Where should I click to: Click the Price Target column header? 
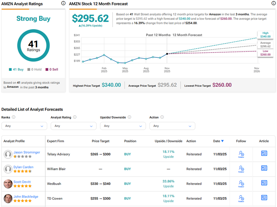point(101,141)
